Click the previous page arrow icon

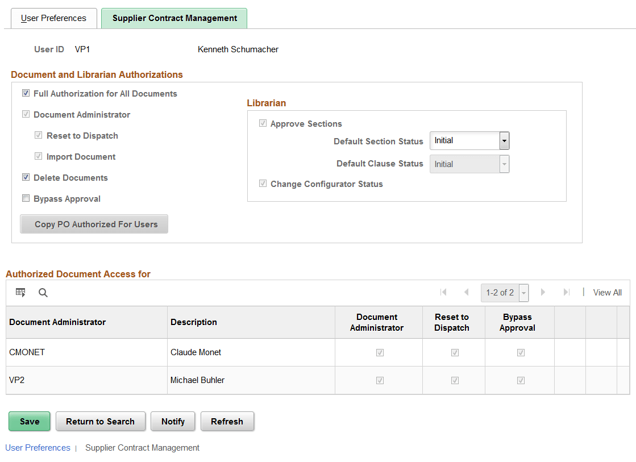[x=467, y=292]
